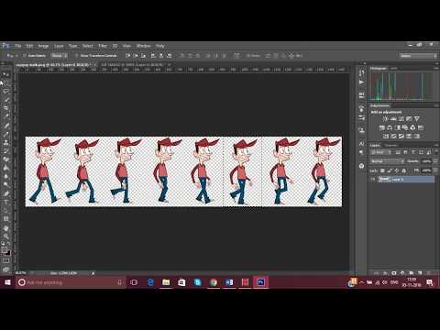Add a Brightness/Contrast adjustment
The height and width of the screenshot is (330, 440).
coord(386,119)
